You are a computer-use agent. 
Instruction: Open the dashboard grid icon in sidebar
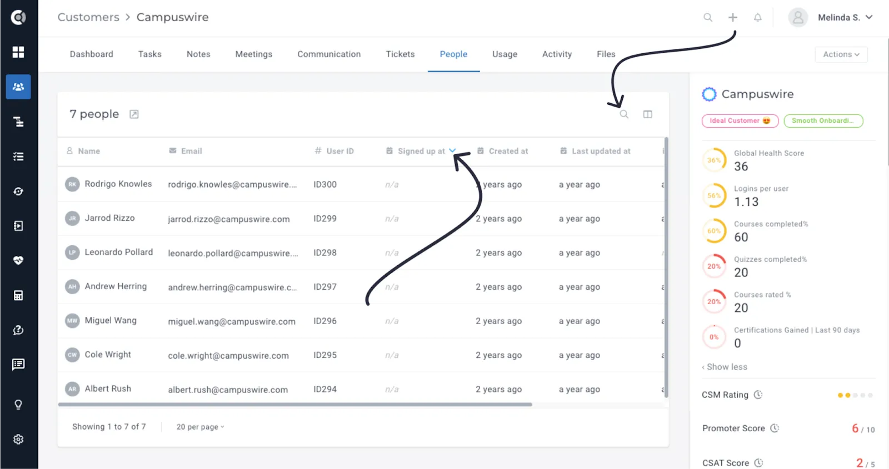coord(18,52)
